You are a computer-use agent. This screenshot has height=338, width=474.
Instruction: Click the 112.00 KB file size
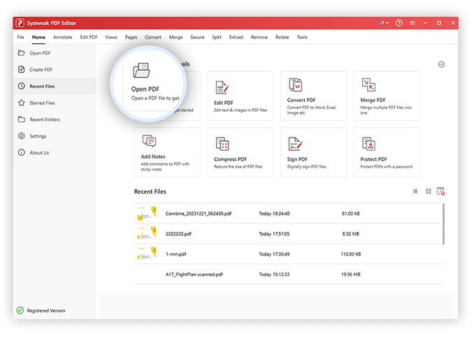click(x=351, y=254)
